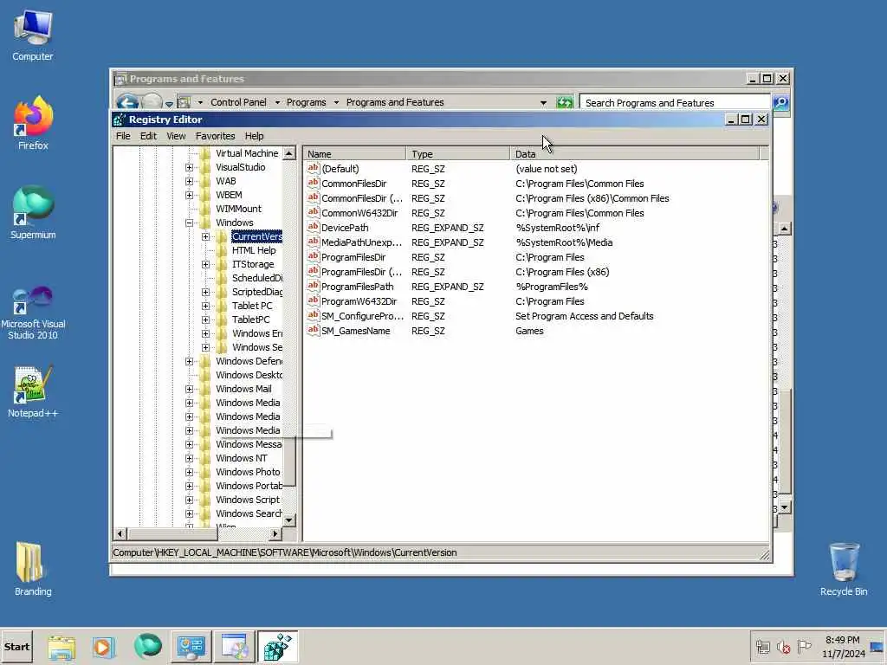
Task: Open the Computer desktop icon
Action: click(x=33, y=36)
